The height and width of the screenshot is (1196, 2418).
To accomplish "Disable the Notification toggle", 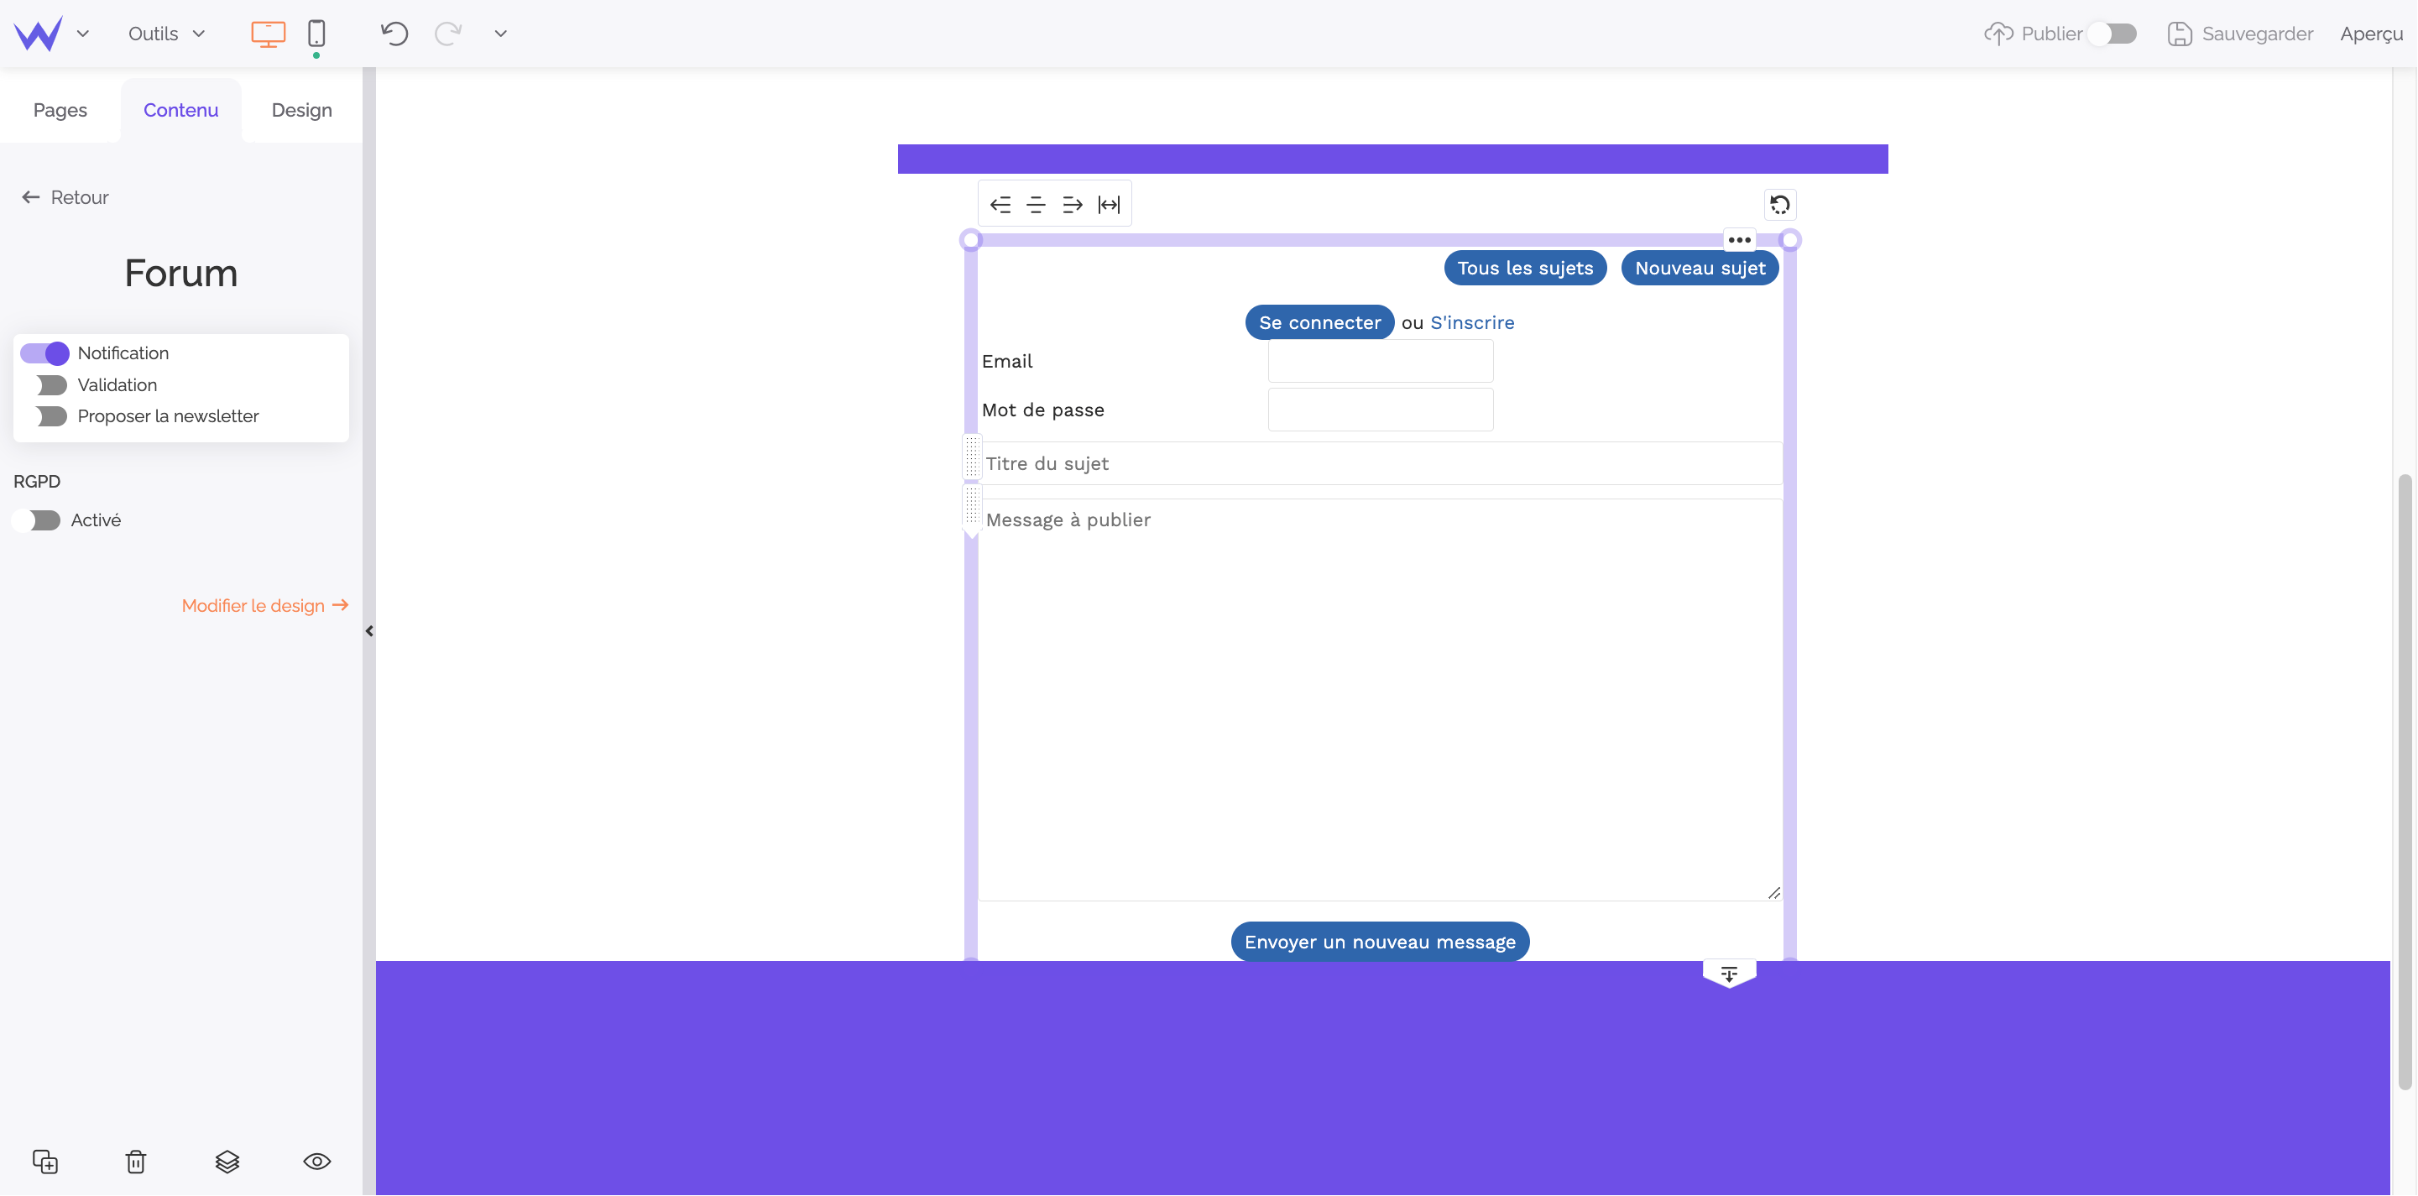I will pos(45,353).
